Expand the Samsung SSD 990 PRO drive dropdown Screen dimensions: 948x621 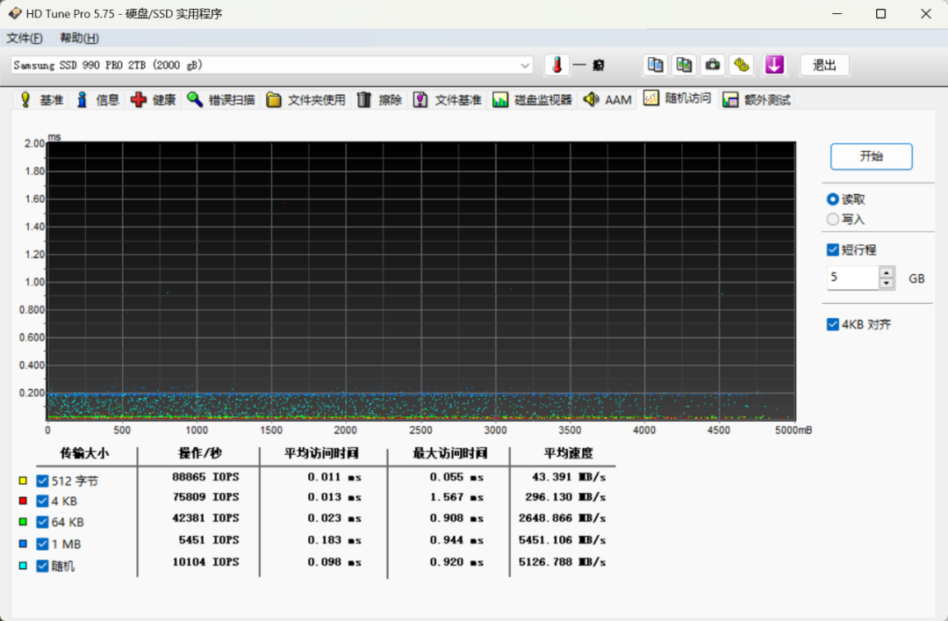tap(525, 66)
